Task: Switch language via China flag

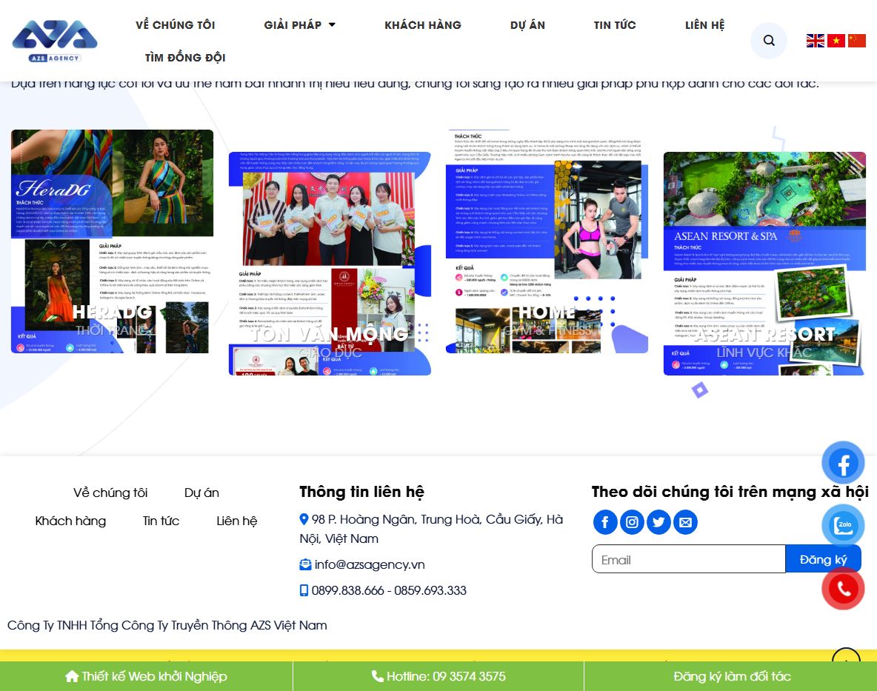Action: tap(856, 40)
